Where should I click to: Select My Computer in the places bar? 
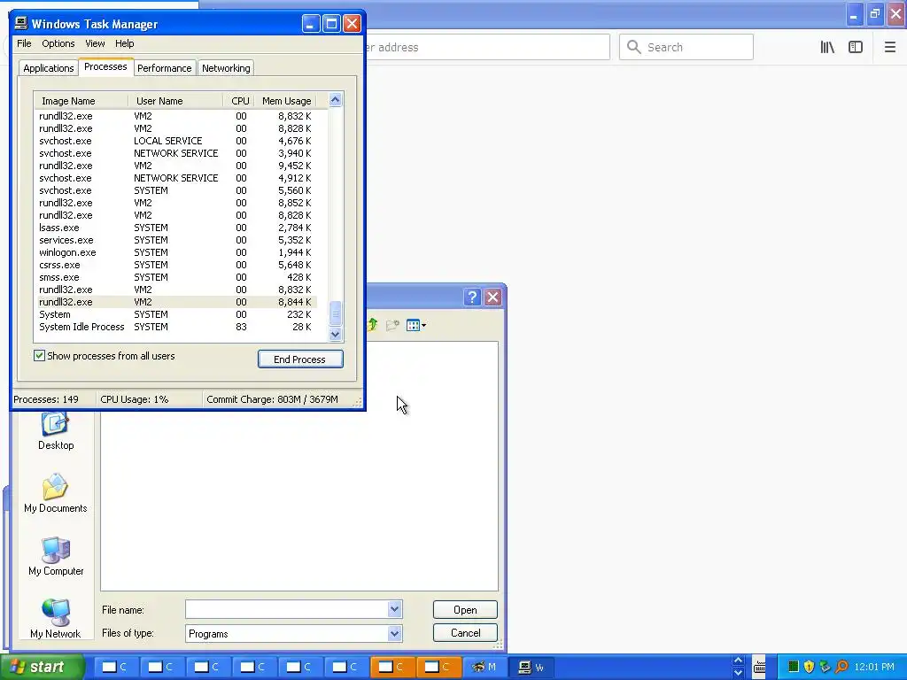(56, 556)
